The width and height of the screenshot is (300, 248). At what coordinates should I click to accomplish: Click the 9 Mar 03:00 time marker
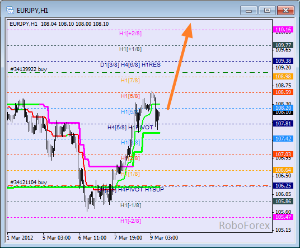pos(164,238)
